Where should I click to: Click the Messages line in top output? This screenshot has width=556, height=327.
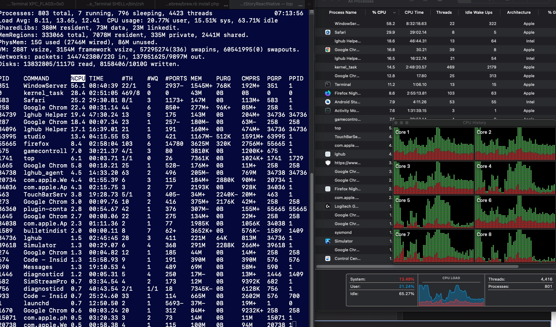click(x=154, y=267)
